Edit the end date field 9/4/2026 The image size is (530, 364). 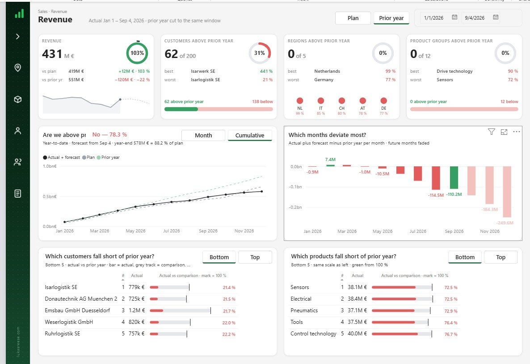475,18
